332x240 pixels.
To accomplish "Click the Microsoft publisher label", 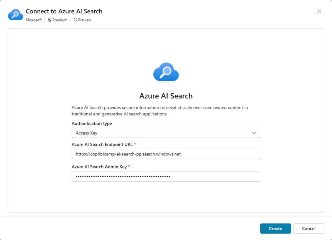I will pos(34,20).
